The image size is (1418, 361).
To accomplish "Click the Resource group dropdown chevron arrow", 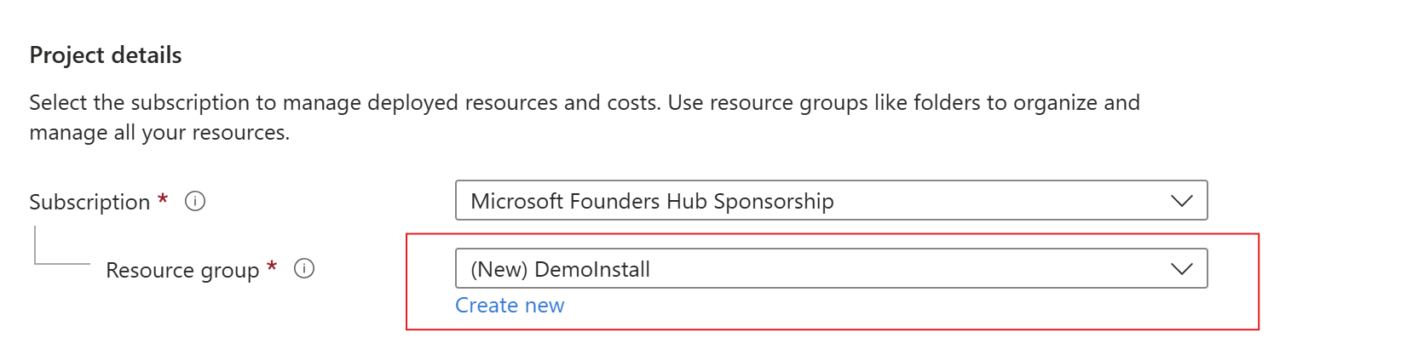I will point(1181,269).
